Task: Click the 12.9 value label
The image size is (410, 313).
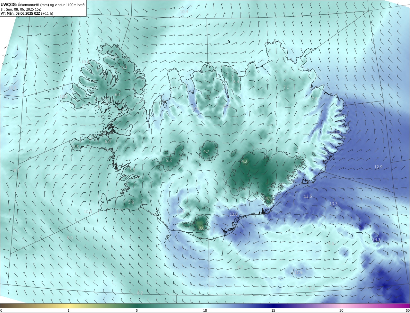Action: pyautogui.click(x=378, y=167)
